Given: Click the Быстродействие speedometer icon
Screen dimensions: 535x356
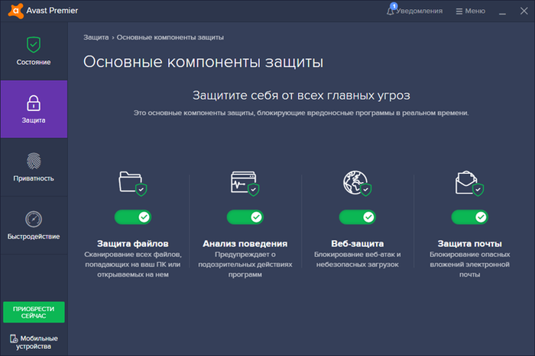Looking at the screenshot, I should click(34, 220).
